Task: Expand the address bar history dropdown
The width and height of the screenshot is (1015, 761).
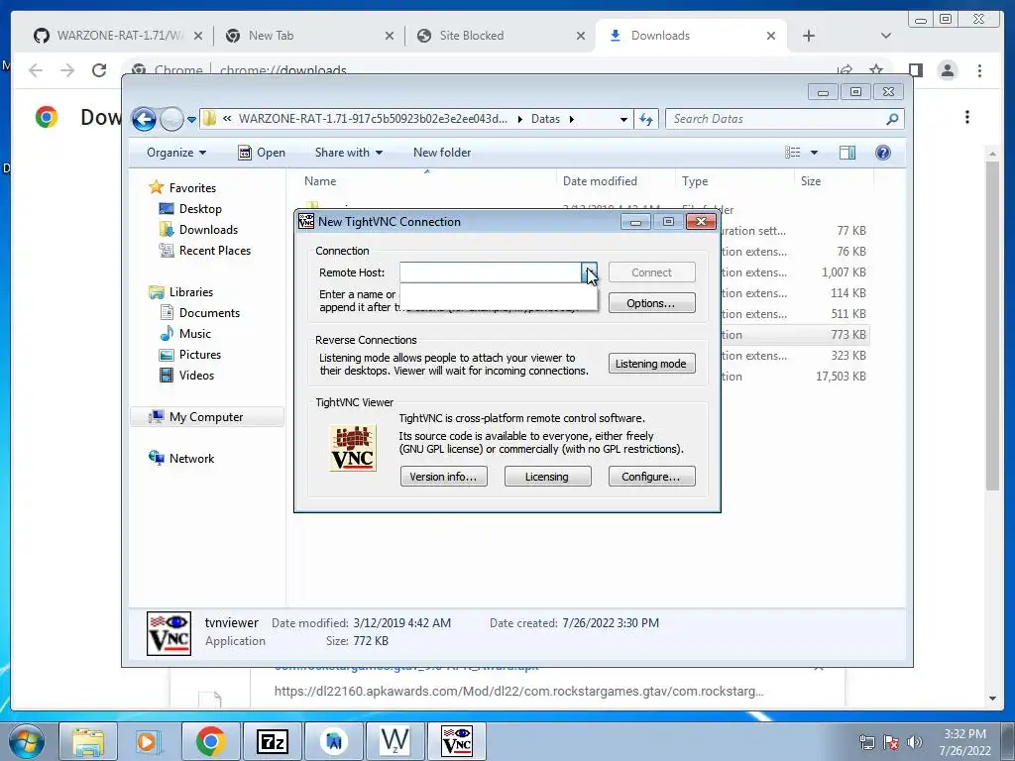Action: pyautogui.click(x=623, y=119)
